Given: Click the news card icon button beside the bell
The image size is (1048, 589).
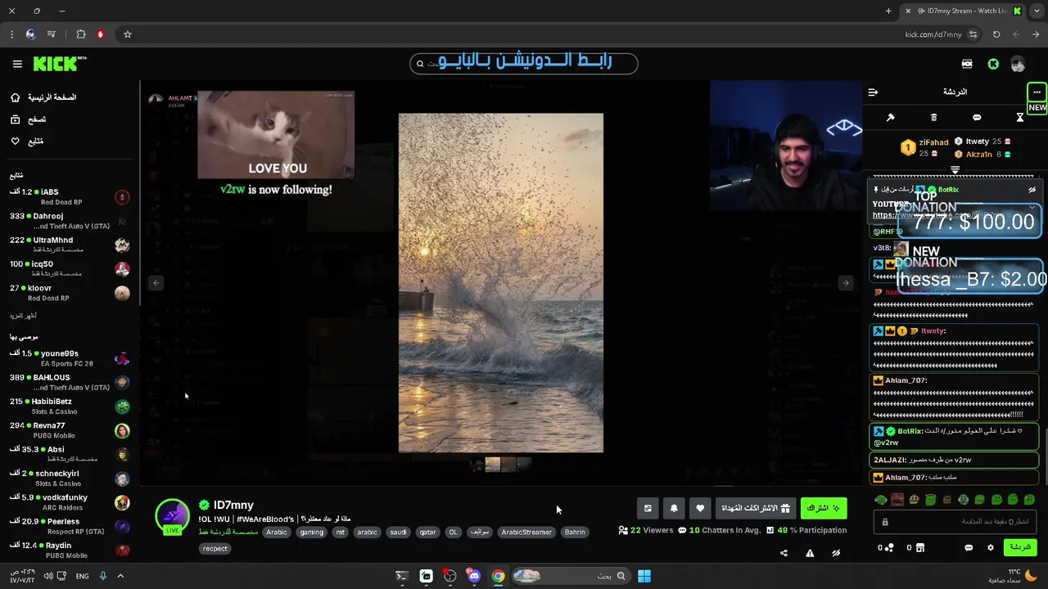Looking at the screenshot, I should click(648, 508).
